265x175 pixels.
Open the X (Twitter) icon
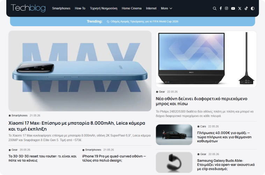(x=240, y=8)
